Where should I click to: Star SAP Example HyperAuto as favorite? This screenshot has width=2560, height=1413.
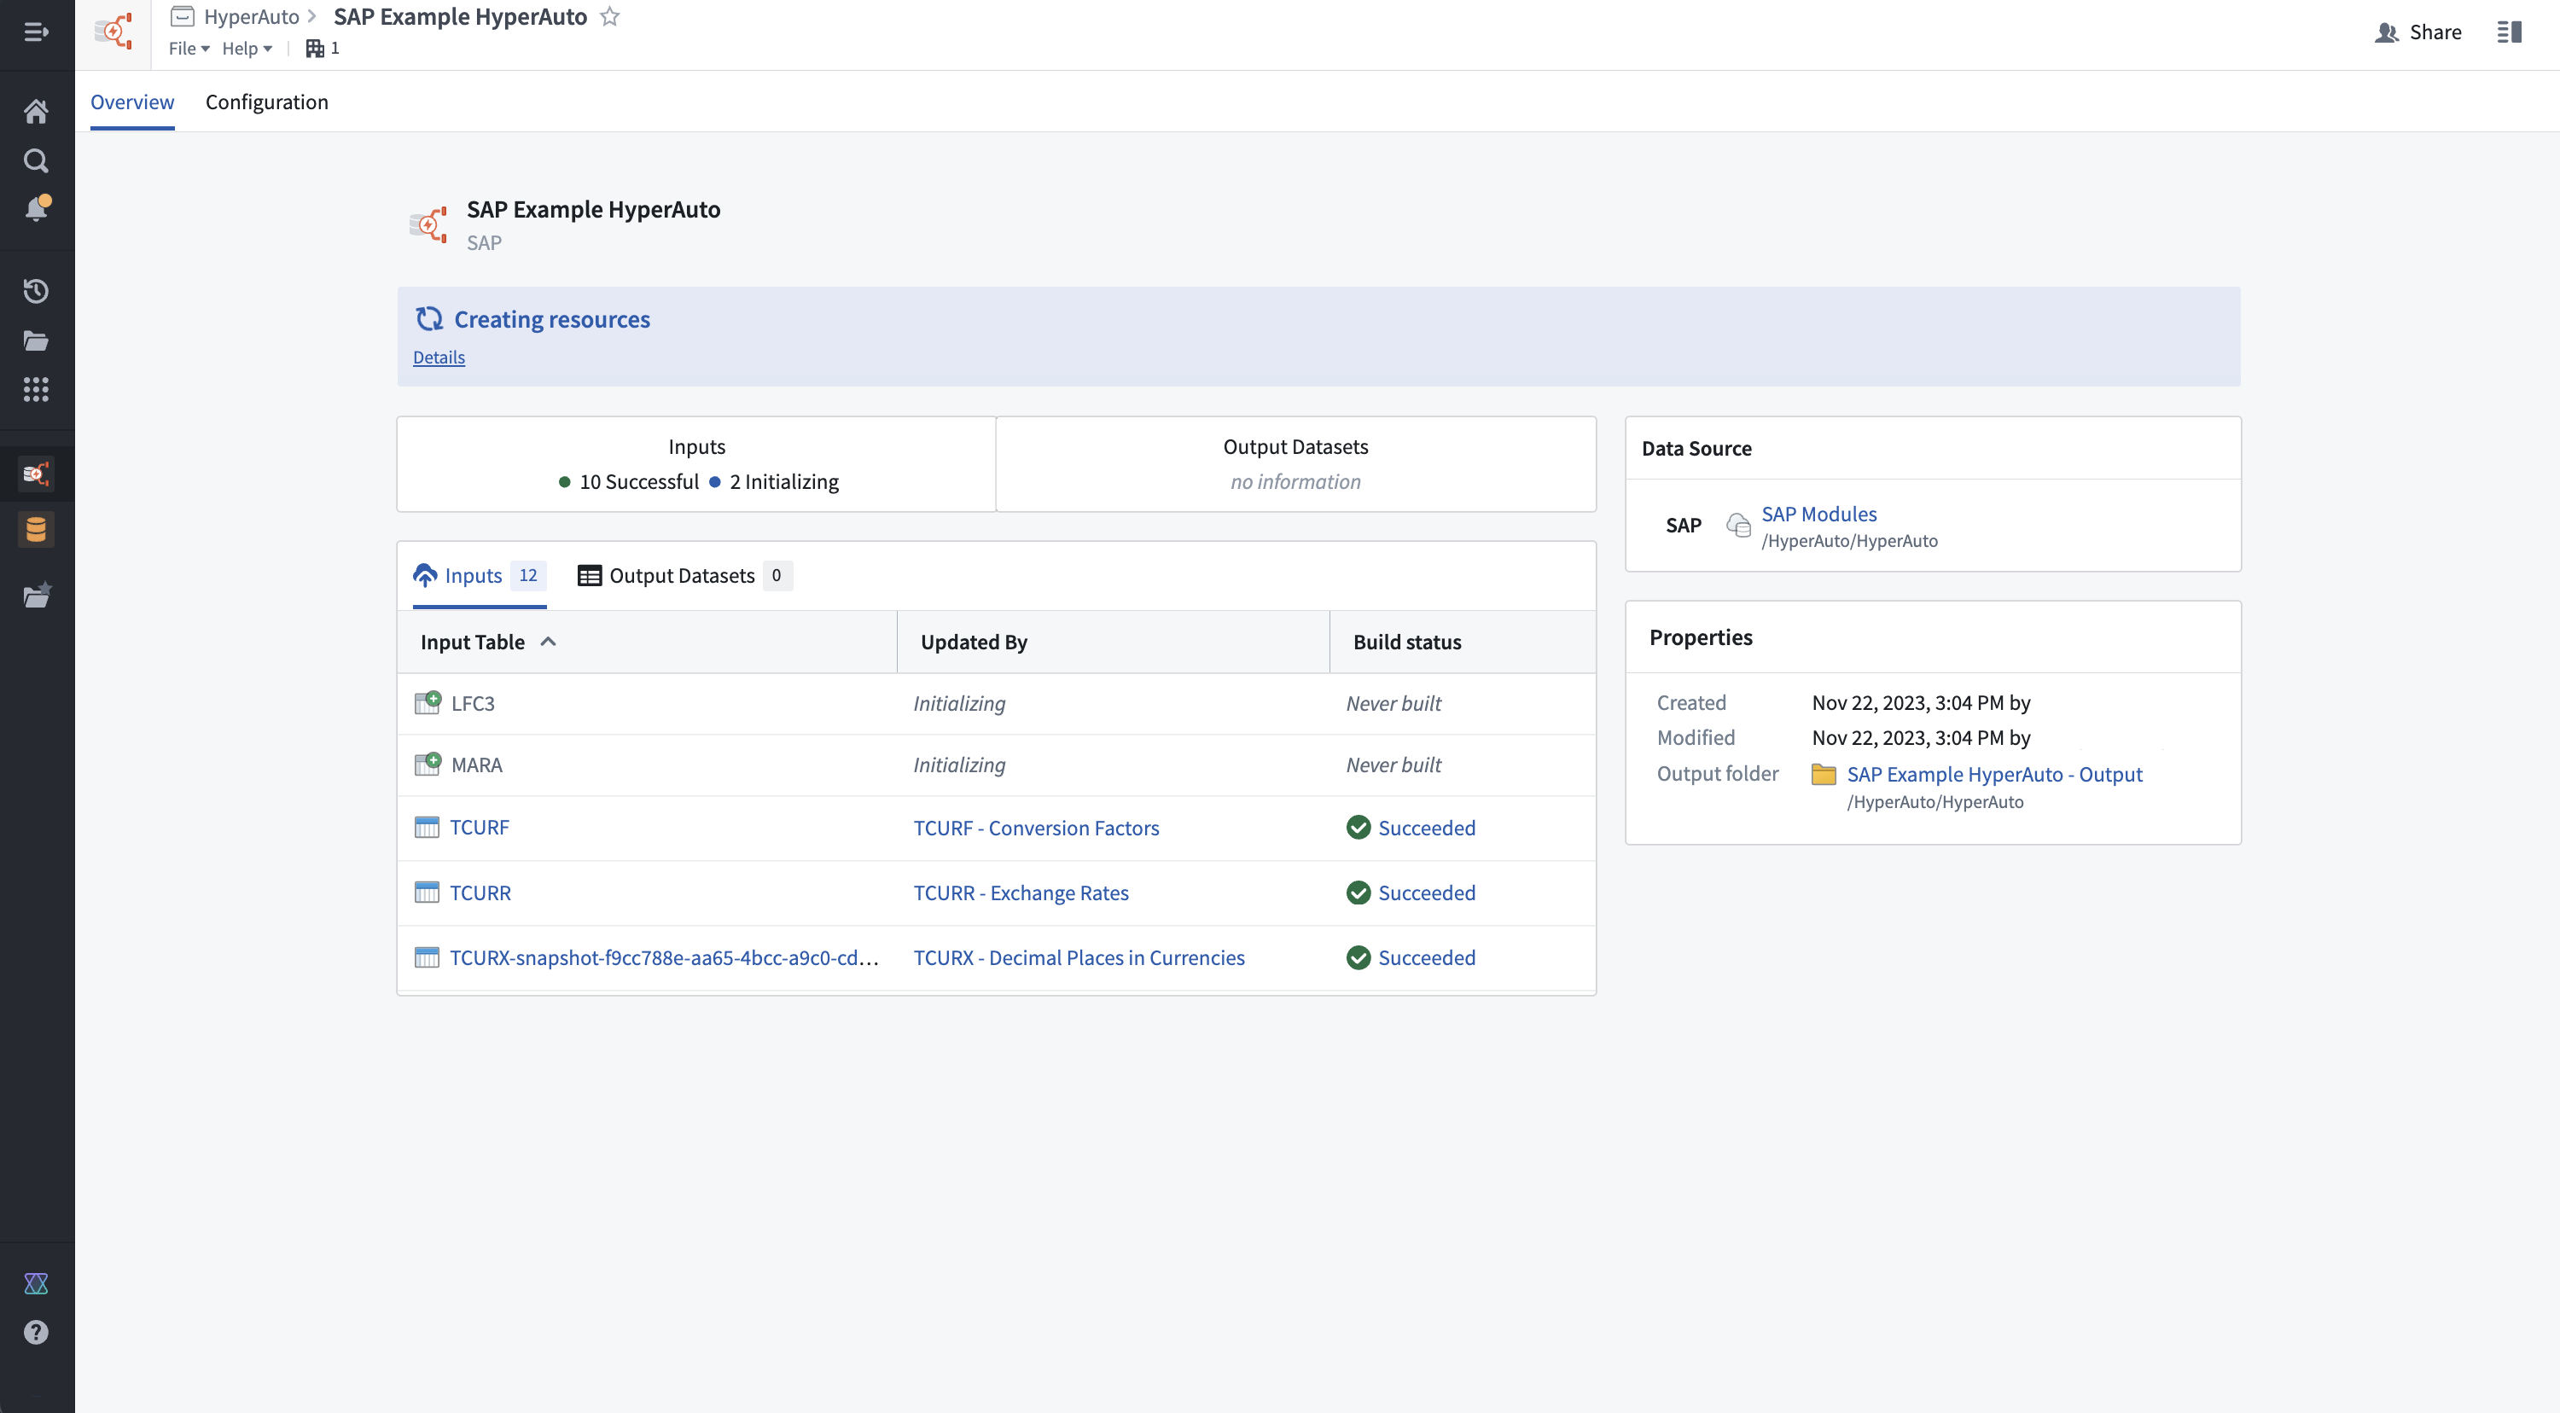tap(610, 17)
